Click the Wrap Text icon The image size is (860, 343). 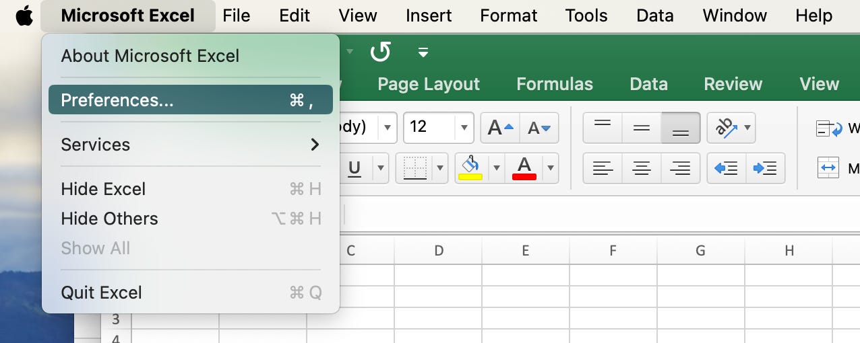828,128
